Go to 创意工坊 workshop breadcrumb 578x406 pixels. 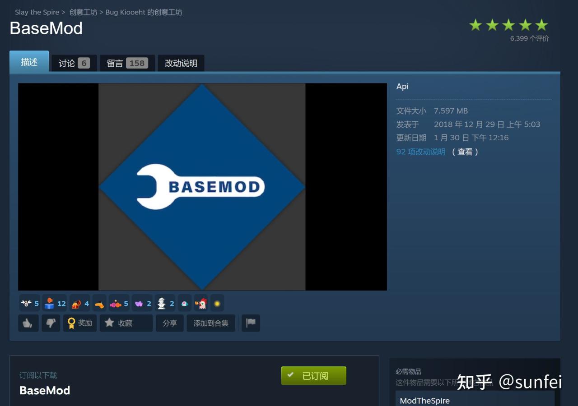pos(83,12)
